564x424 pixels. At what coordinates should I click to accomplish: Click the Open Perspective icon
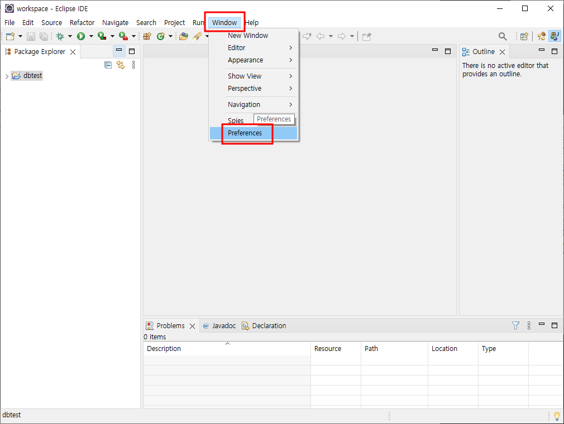coord(524,36)
